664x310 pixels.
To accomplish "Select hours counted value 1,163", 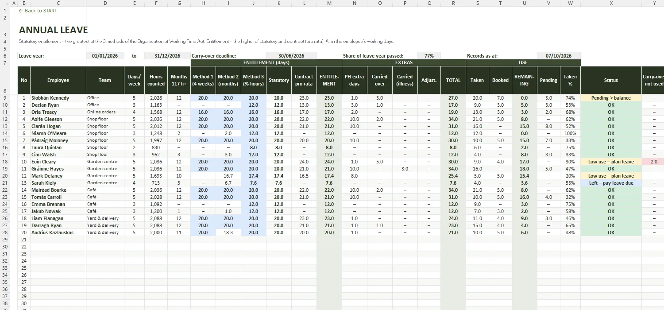I will 156,105.
